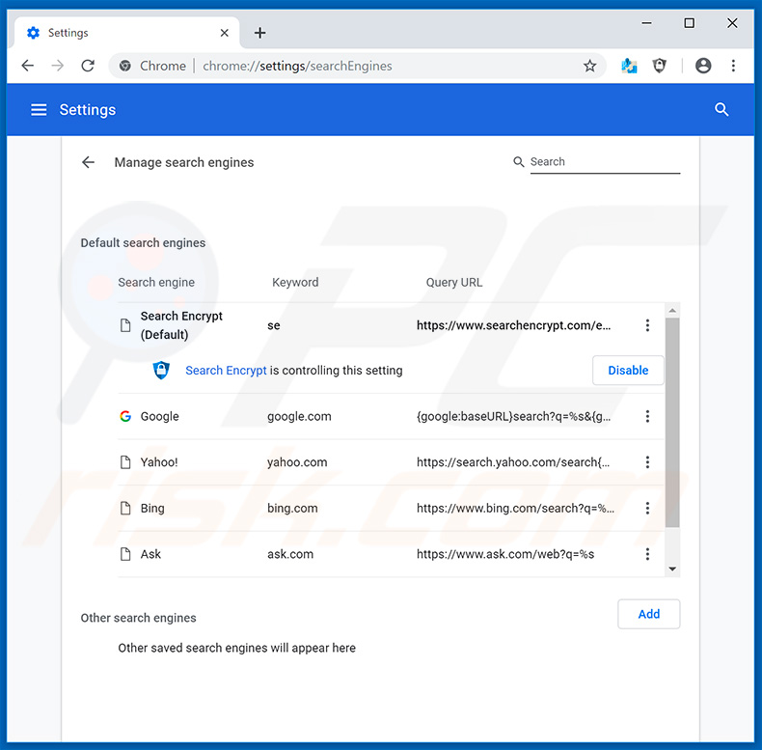Close the Settings tab
762x750 pixels.
pos(225,33)
